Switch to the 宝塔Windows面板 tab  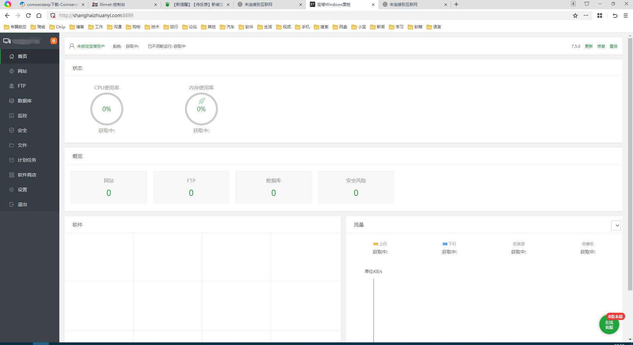342,5
